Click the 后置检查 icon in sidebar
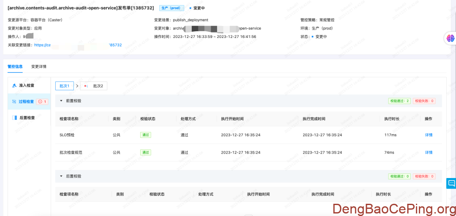This screenshot has height=216, width=456. pos(14,118)
